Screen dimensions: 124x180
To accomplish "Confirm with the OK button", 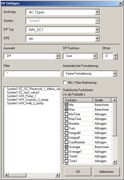I will pyautogui.click(x=78, y=172).
